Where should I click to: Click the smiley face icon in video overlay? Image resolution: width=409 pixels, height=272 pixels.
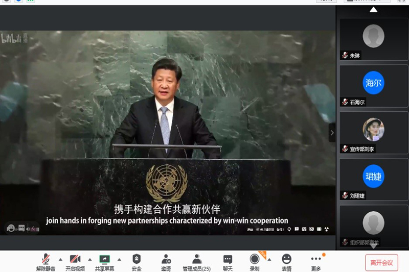pos(11,228)
